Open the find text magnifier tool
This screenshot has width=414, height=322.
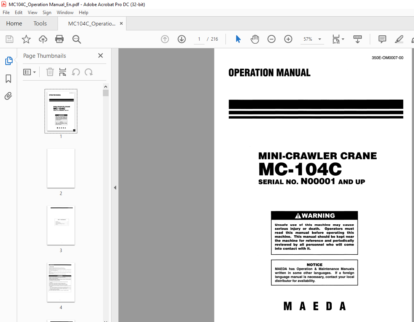click(x=77, y=39)
